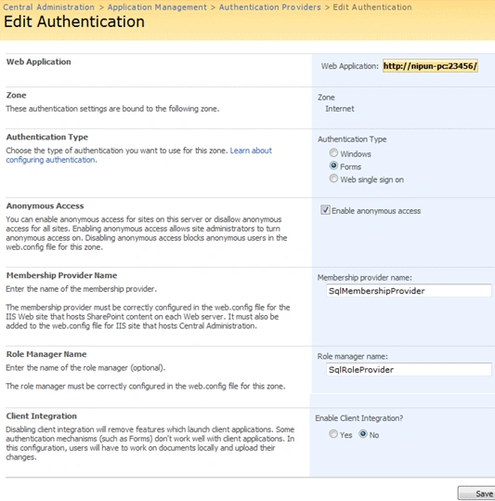Navigate to Application Management breadcrumb
Screen dimensions: 495x501
point(157,7)
